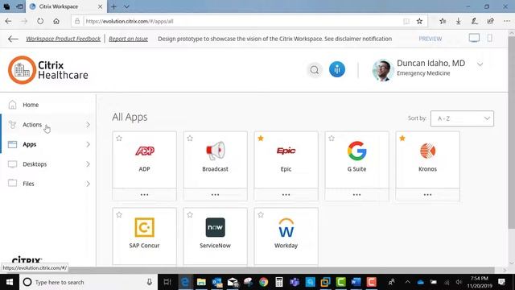515x290 pixels.
Task: Open Chrome from the taskbar
Action: [x=263, y=282]
